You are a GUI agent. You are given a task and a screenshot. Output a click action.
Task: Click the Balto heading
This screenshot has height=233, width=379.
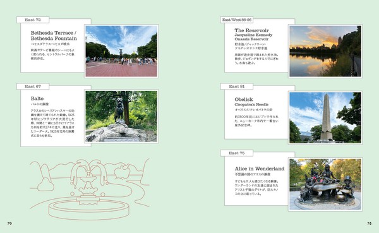[37, 99]
